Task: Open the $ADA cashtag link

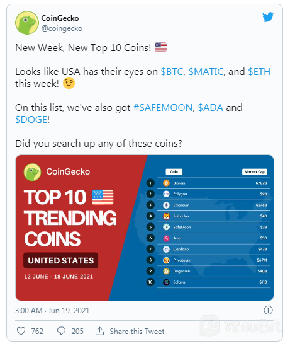Action: point(211,108)
